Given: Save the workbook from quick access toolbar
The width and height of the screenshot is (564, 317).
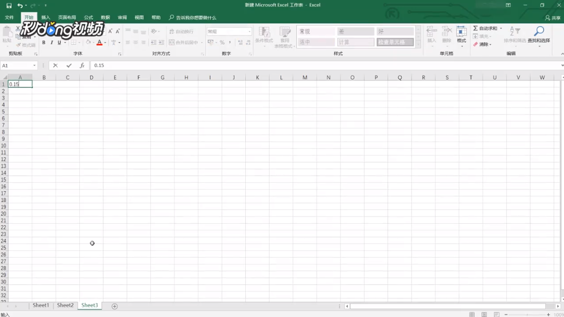Looking at the screenshot, I should [9, 5].
